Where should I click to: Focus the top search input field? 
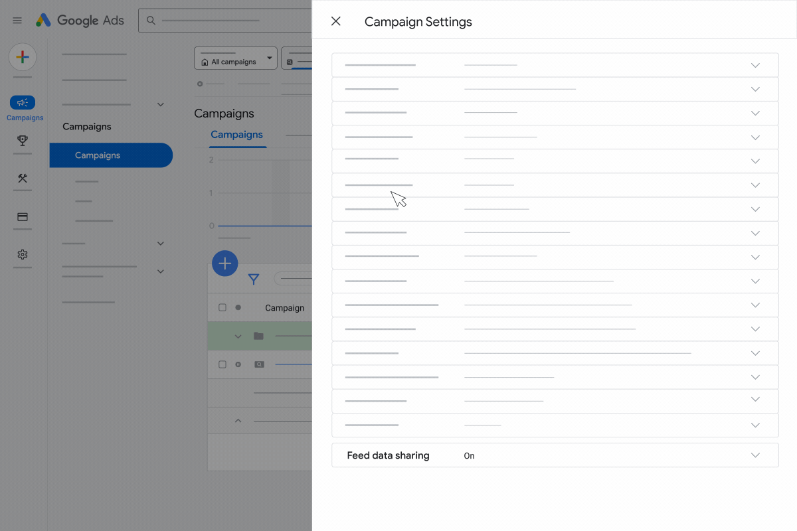226,21
